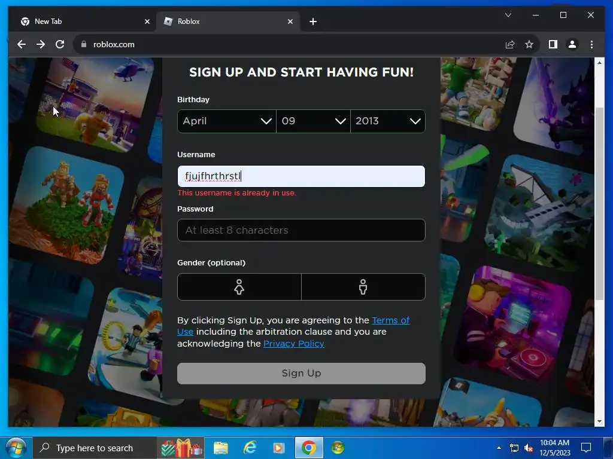Open gift boxes icon on taskbar
This screenshot has height=459, width=613.
click(x=182, y=448)
